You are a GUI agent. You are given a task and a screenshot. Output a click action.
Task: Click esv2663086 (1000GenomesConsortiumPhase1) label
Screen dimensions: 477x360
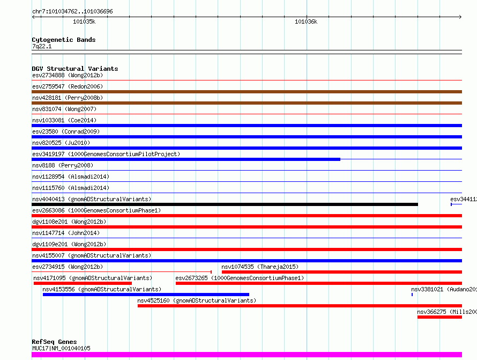(x=96, y=210)
